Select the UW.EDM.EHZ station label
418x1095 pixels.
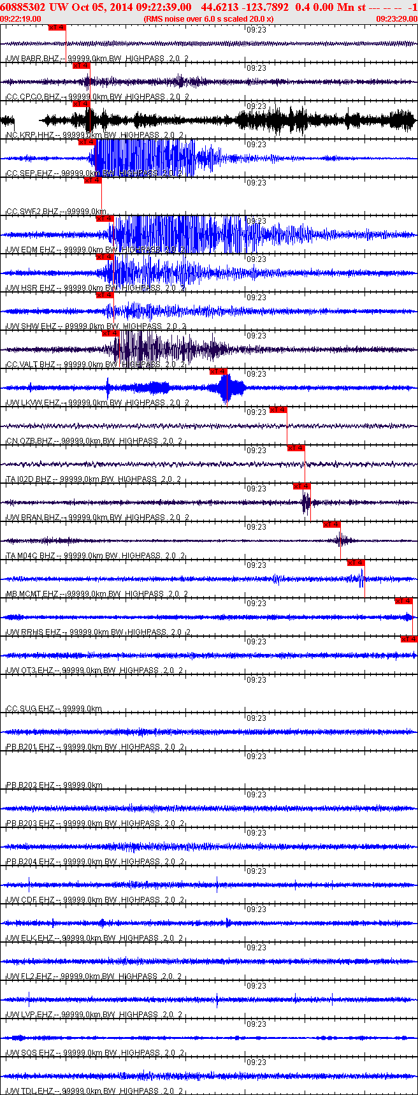(96, 250)
